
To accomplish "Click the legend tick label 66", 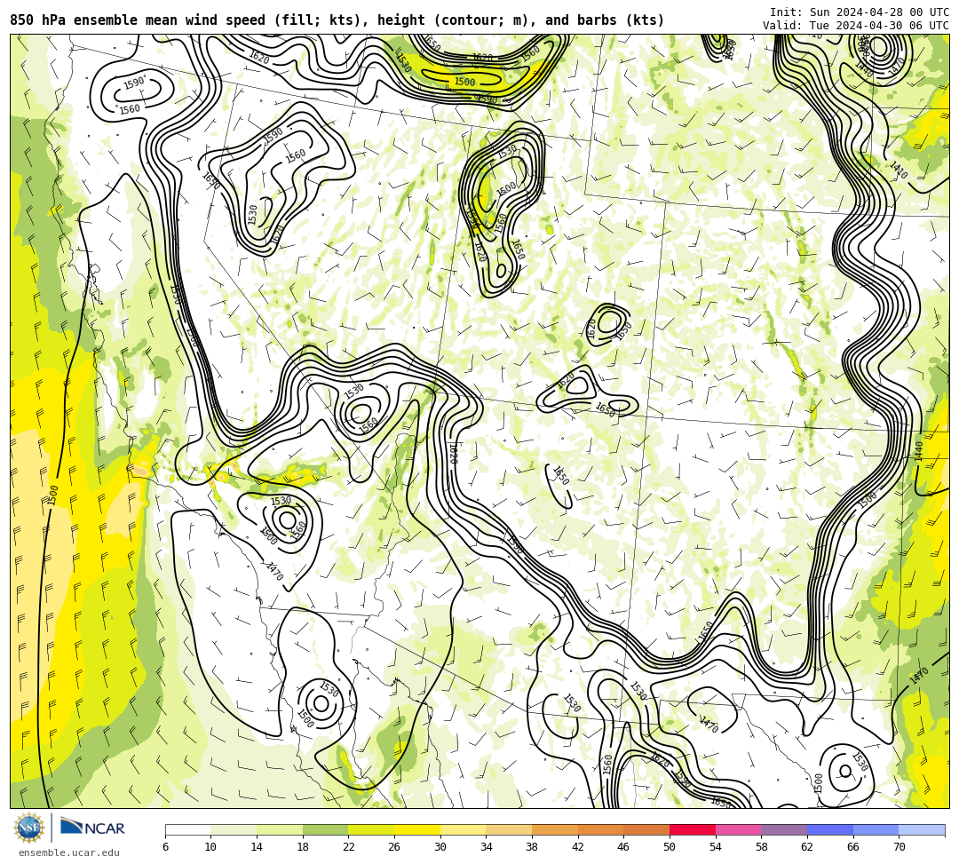I will pyautogui.click(x=853, y=847).
